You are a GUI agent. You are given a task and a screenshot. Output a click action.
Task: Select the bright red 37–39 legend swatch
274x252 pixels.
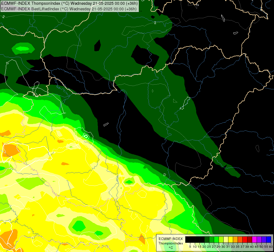[245, 240]
